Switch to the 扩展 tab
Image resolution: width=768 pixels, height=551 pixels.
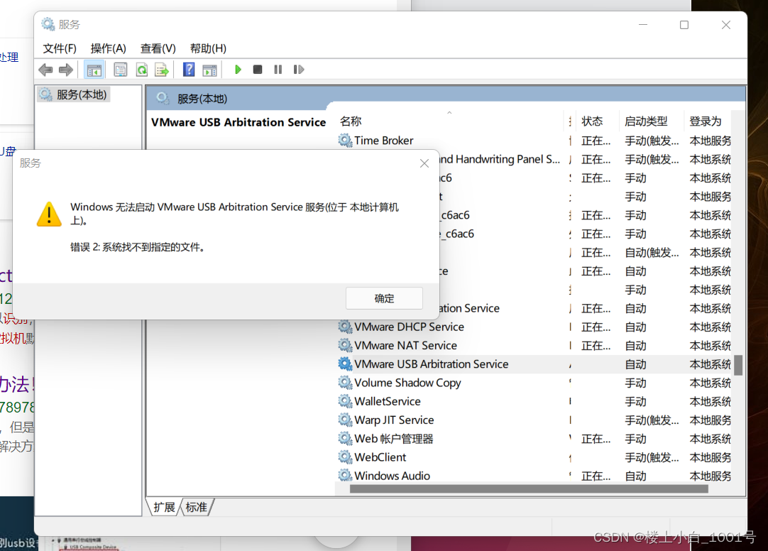164,508
